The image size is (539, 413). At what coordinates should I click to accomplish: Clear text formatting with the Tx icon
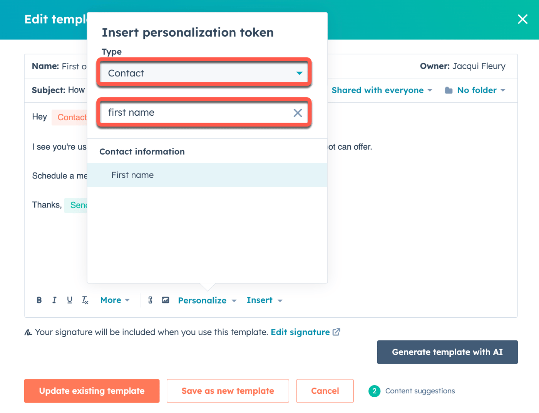click(x=85, y=300)
